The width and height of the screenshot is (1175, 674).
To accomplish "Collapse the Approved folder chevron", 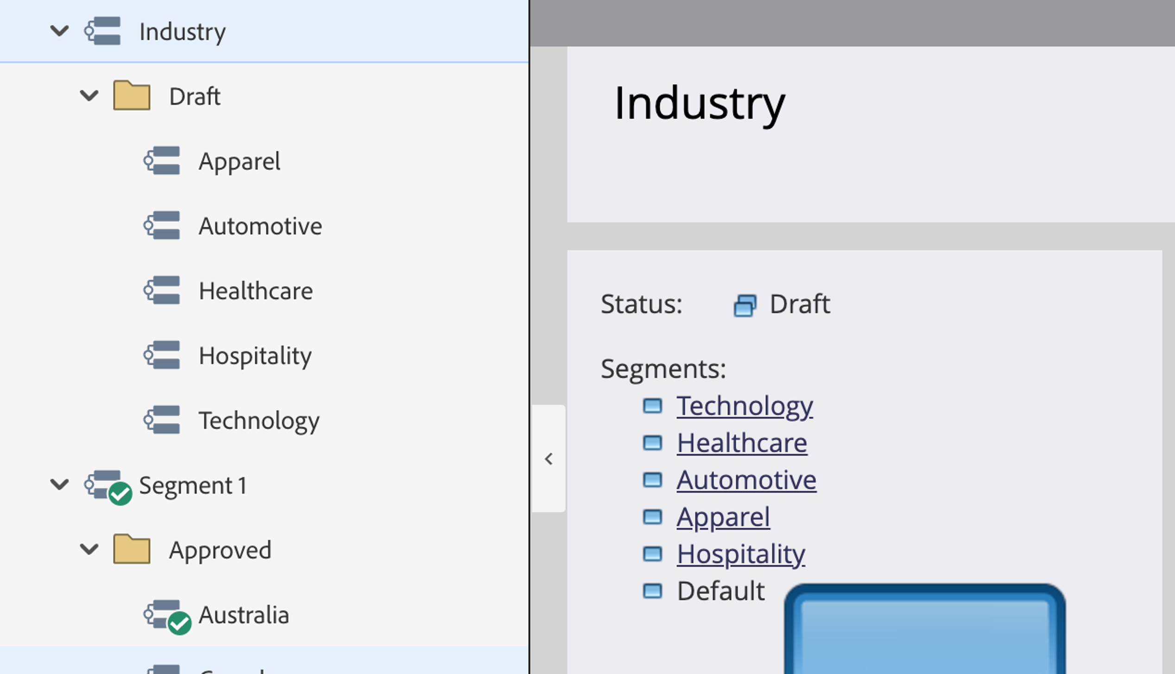I will coord(89,549).
